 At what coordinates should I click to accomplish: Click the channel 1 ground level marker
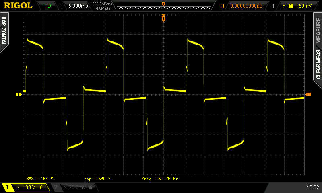pos(18,94)
